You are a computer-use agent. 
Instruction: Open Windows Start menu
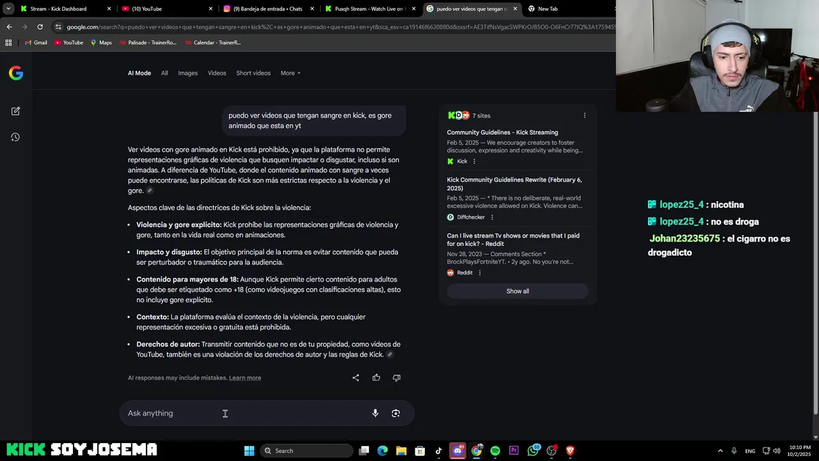[x=249, y=451]
